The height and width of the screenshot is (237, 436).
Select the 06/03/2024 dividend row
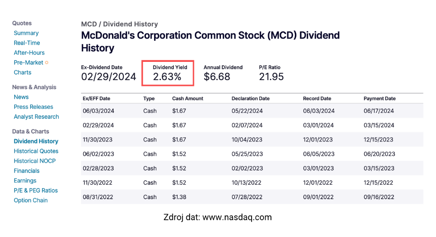(x=252, y=111)
